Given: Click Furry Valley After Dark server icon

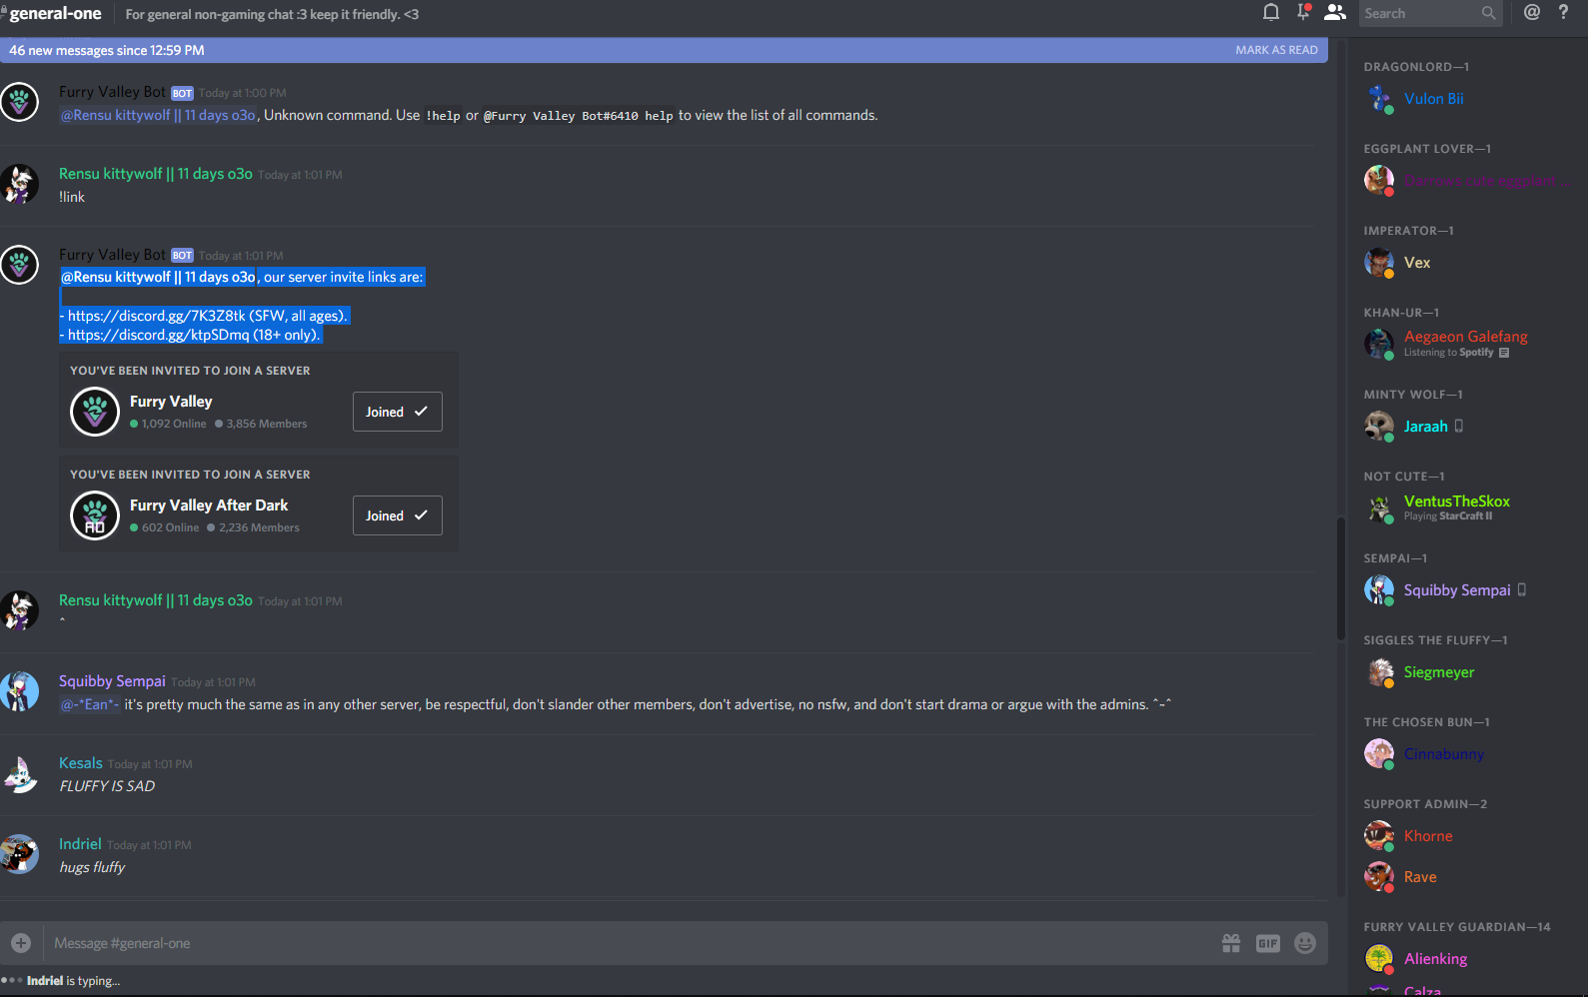Looking at the screenshot, I should click(95, 515).
